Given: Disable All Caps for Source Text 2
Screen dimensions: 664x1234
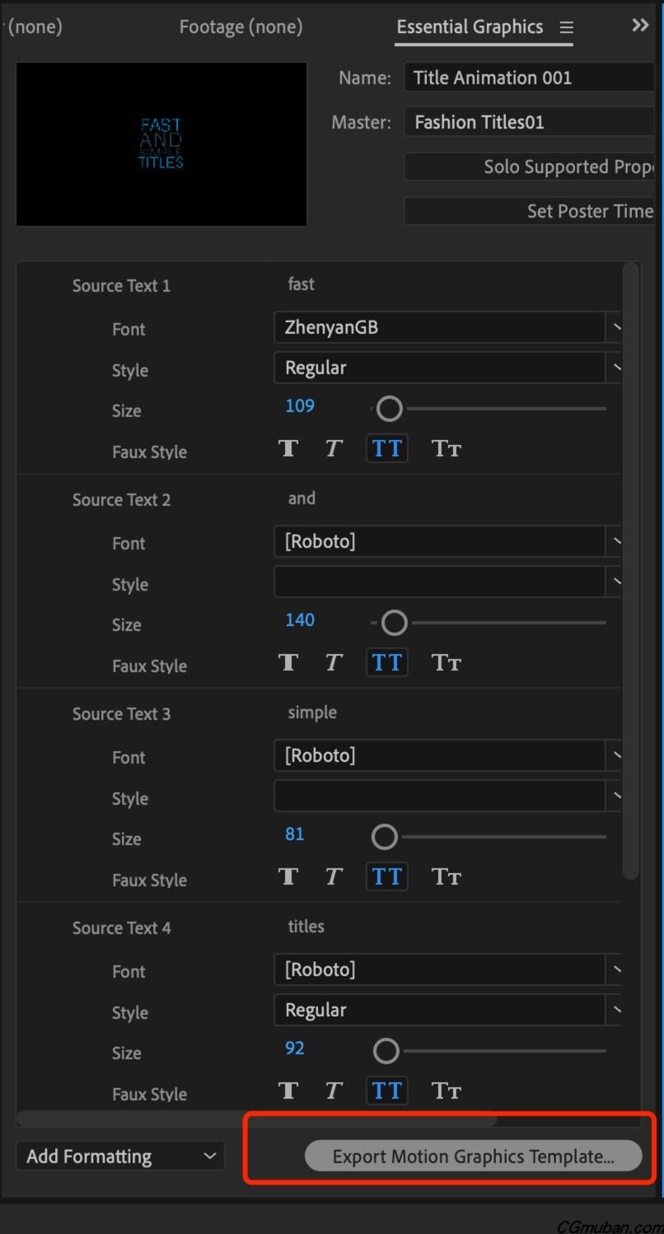Looking at the screenshot, I should tap(386, 662).
